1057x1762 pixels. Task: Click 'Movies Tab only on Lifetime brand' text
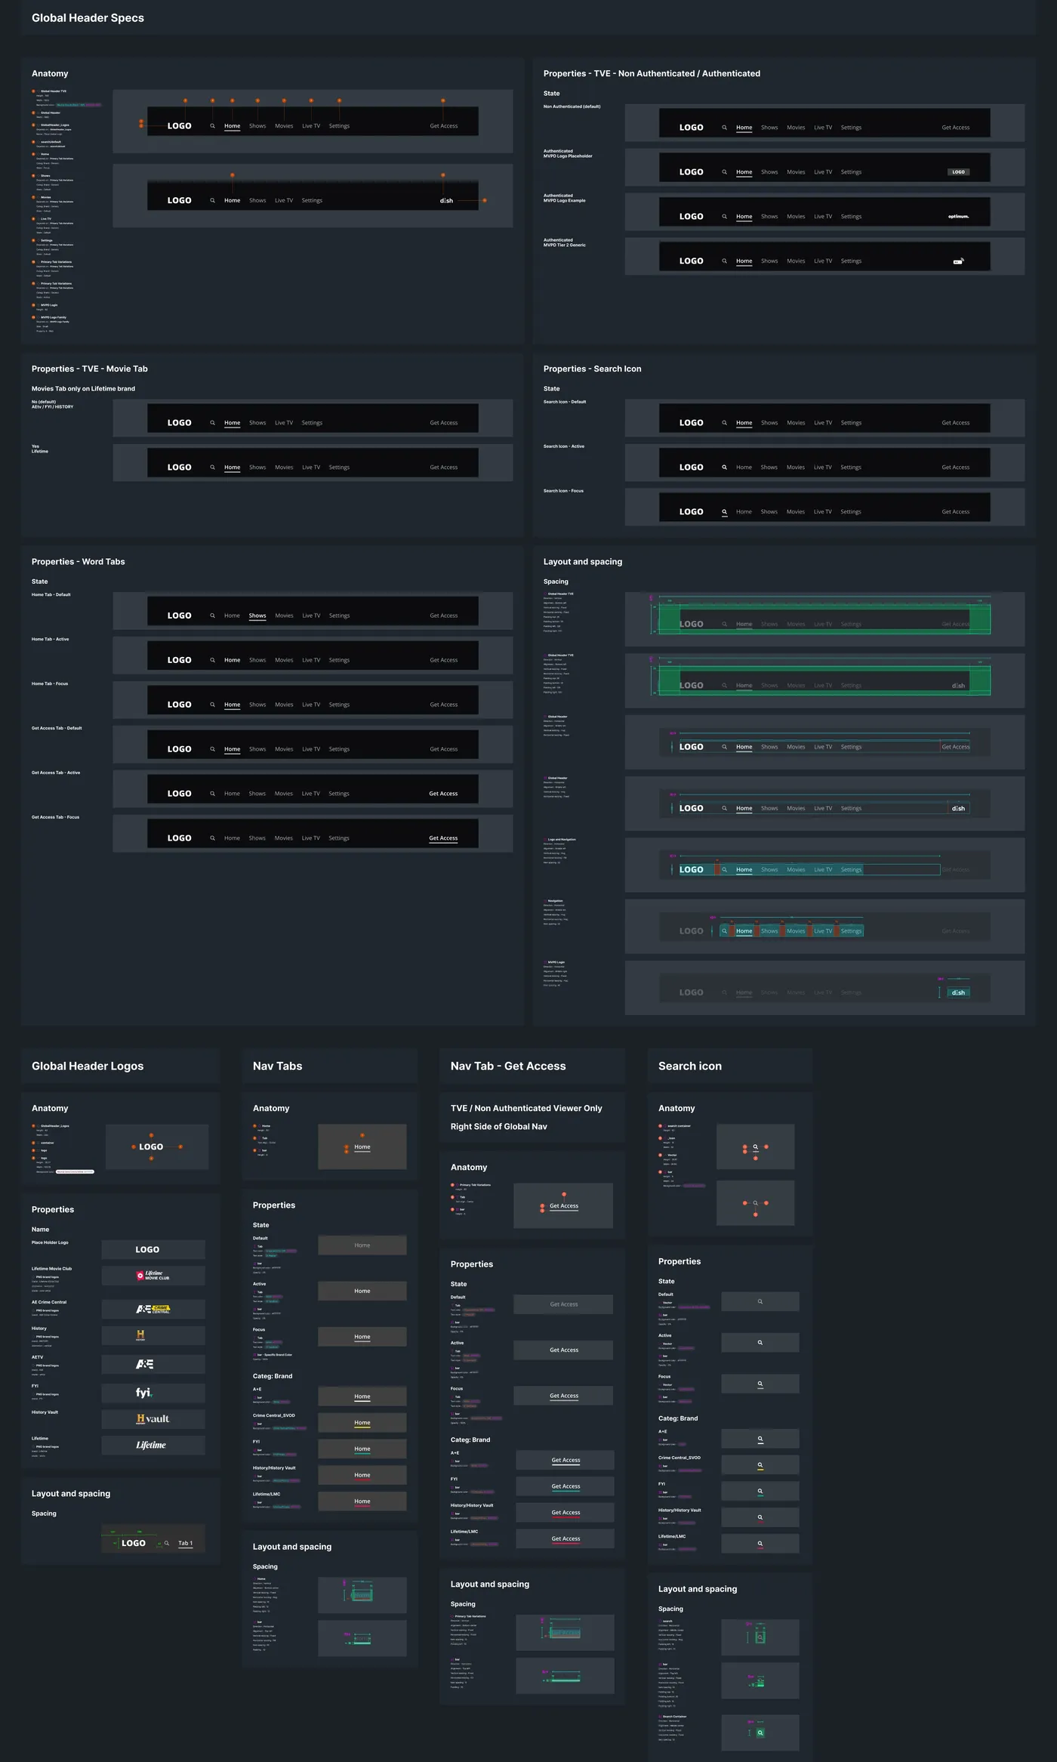coord(83,389)
